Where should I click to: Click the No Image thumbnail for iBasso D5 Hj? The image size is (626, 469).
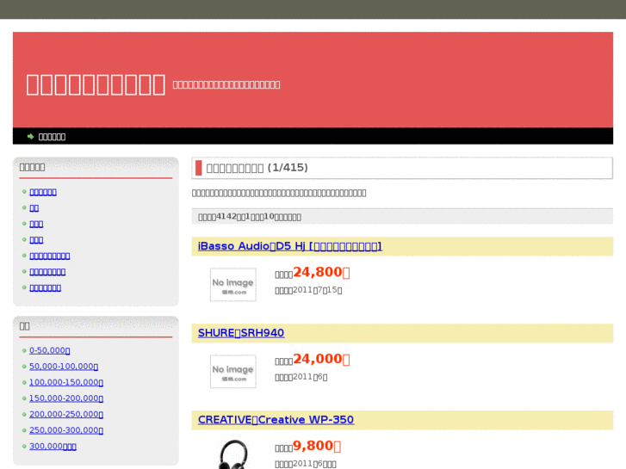[233, 285]
